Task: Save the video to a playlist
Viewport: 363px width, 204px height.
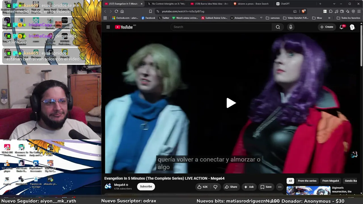Action: pyautogui.click(x=266, y=187)
